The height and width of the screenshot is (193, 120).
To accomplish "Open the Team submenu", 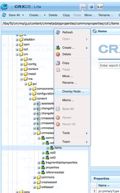I will (72, 142).
